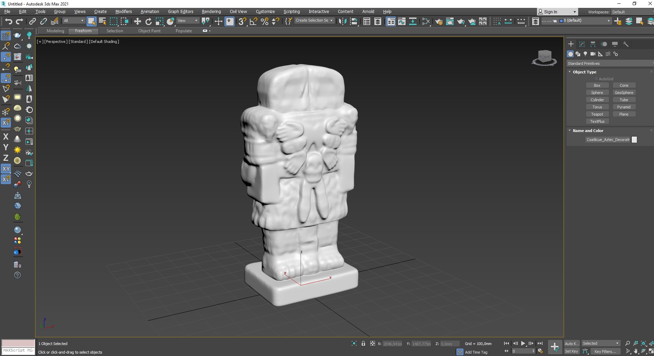The width and height of the screenshot is (654, 356).
Task: Click the Mirror tool icon
Action: 342,21
